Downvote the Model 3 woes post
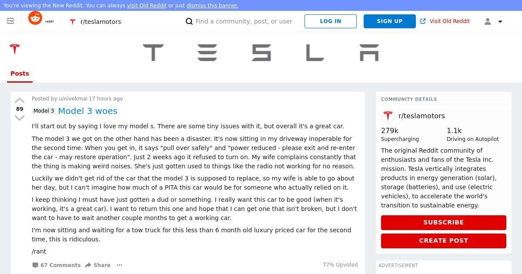Image resolution: width=522 pixels, height=274 pixels. tap(20, 117)
